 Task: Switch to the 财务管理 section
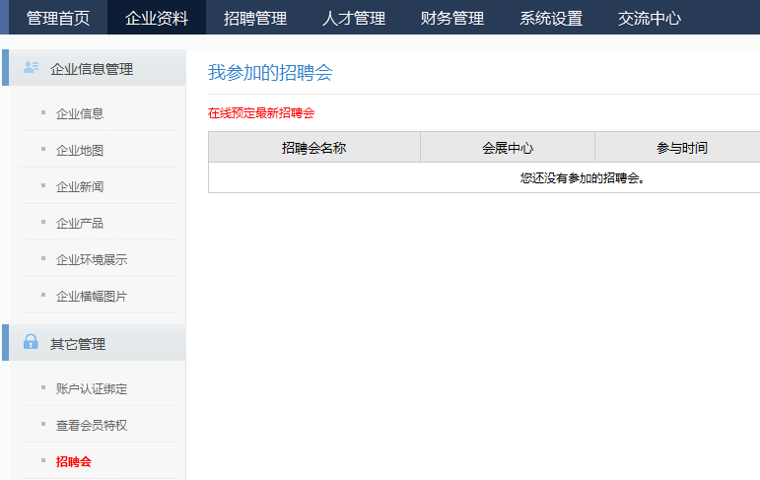tap(452, 18)
